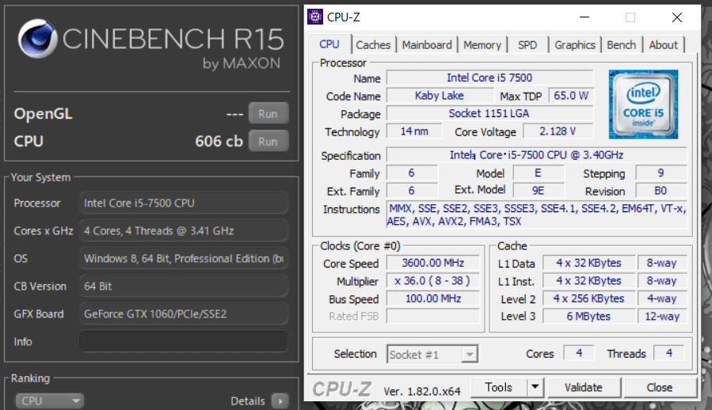Screen dimensions: 712x410
Task: Click the OS field showing Windows 8
Action: point(184,258)
